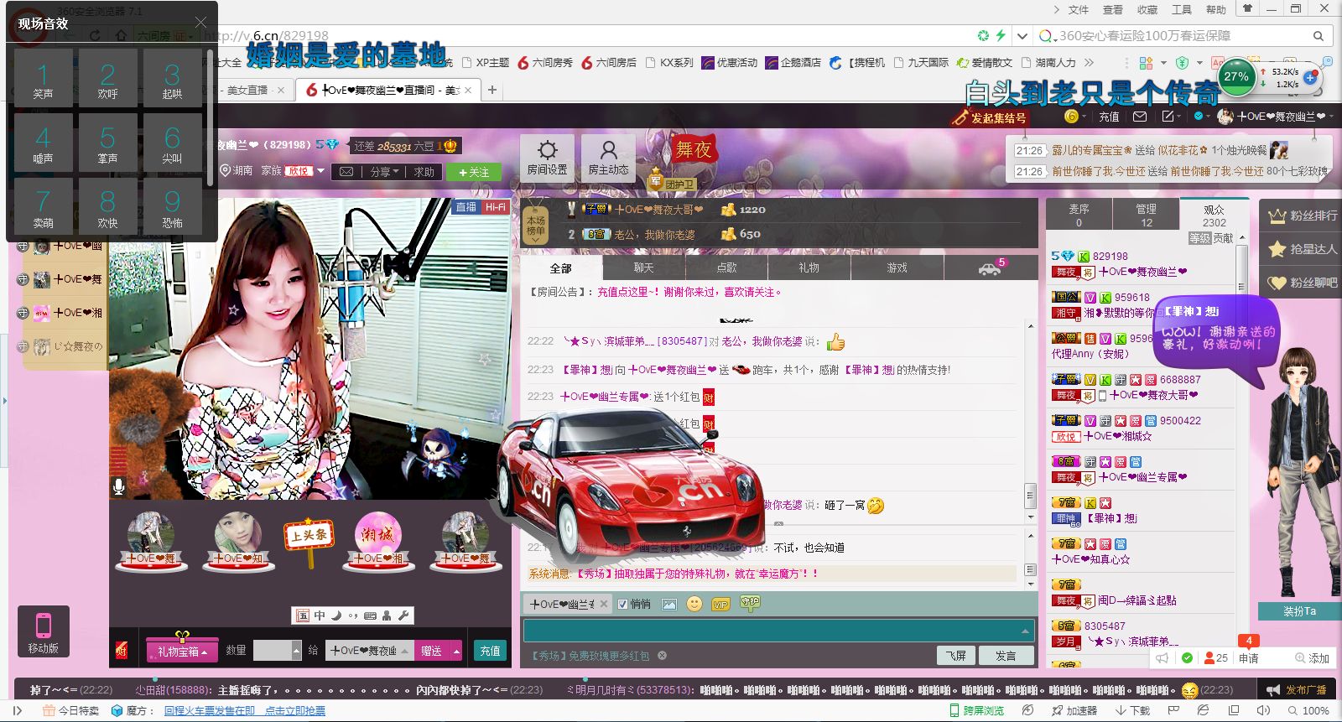Viewport: 1342px width, 722px height.
Task: Expand the online status check dropdown
Action: point(1203,117)
